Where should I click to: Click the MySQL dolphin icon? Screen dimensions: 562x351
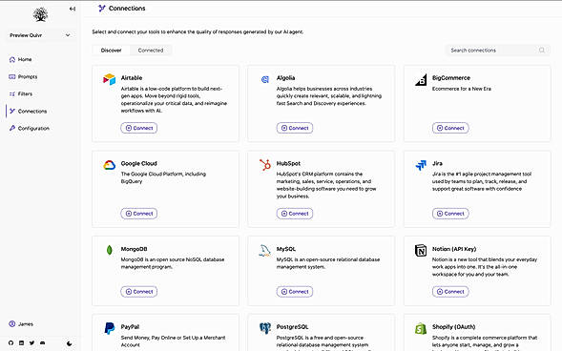(x=265, y=251)
